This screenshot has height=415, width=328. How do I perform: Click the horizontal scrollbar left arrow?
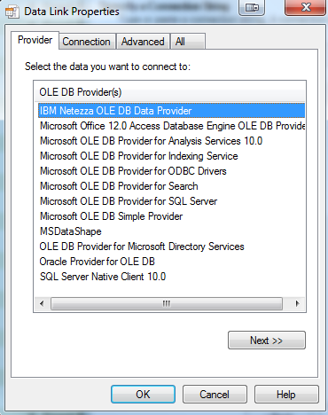click(42, 303)
